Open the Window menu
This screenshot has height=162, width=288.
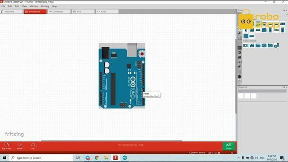[34, 6]
